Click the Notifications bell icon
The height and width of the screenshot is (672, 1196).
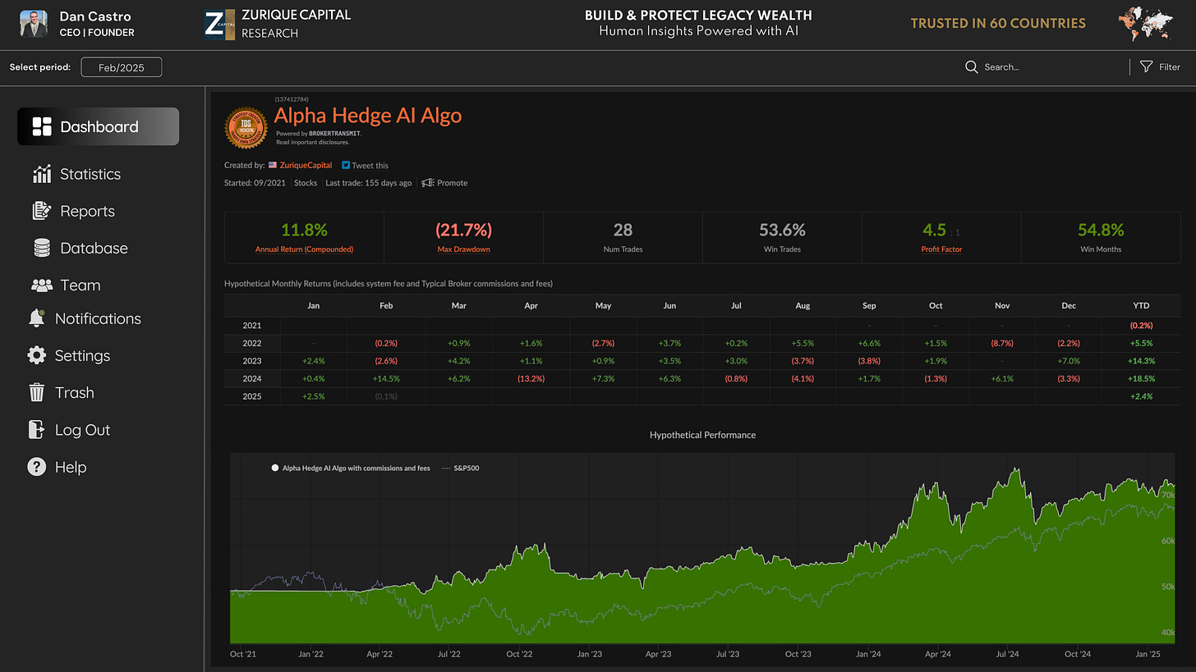pyautogui.click(x=36, y=318)
